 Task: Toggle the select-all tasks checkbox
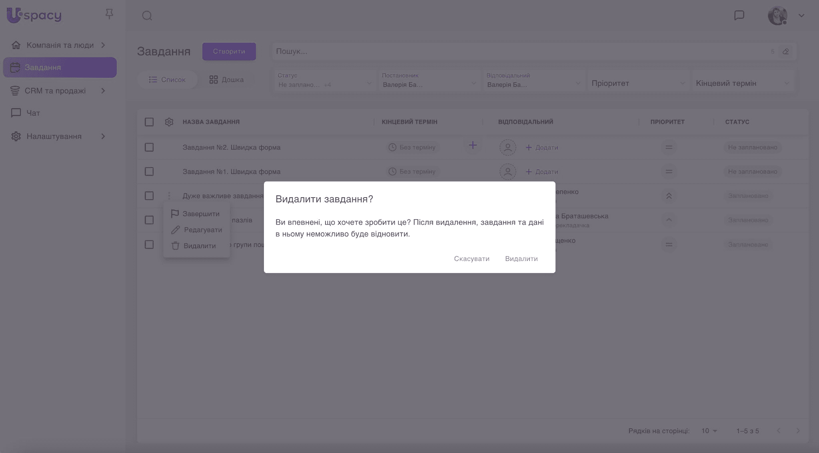pos(149,122)
